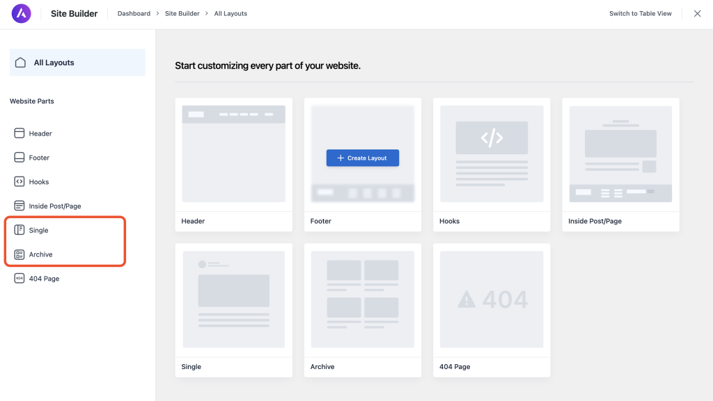Select Hooks label in Website Parts

click(x=39, y=181)
